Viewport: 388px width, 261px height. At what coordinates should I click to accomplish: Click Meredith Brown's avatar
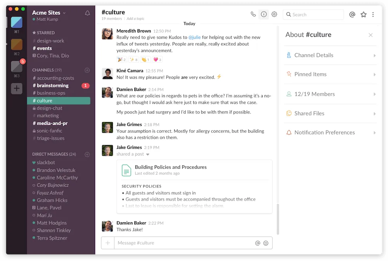click(107, 34)
